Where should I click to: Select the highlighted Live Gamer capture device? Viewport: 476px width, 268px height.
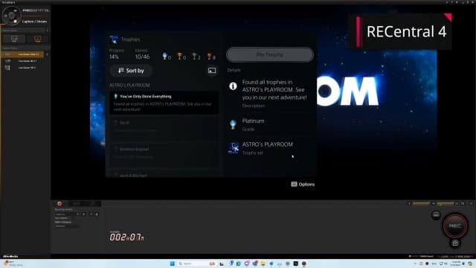[x=22, y=54]
